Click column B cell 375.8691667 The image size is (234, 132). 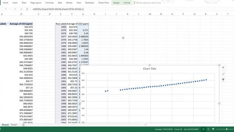click(21, 120)
